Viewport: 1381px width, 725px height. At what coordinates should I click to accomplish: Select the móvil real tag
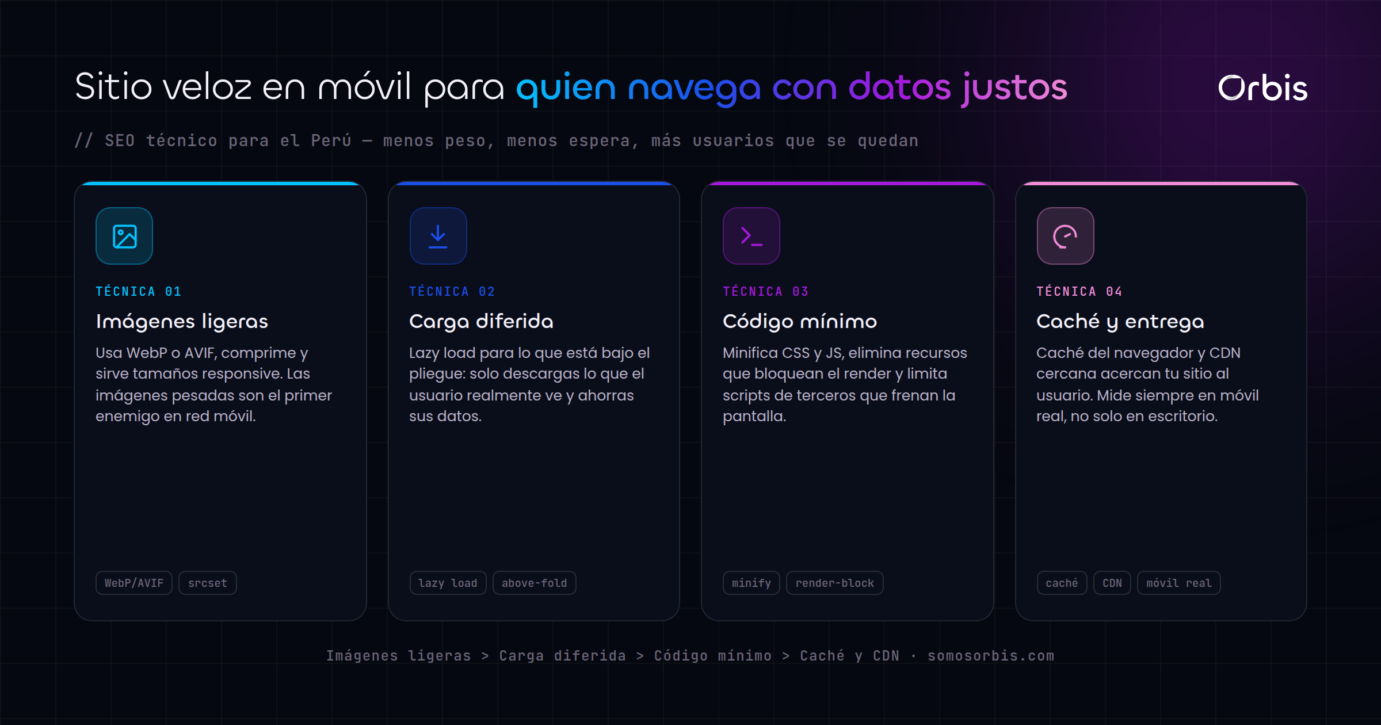(x=1179, y=583)
